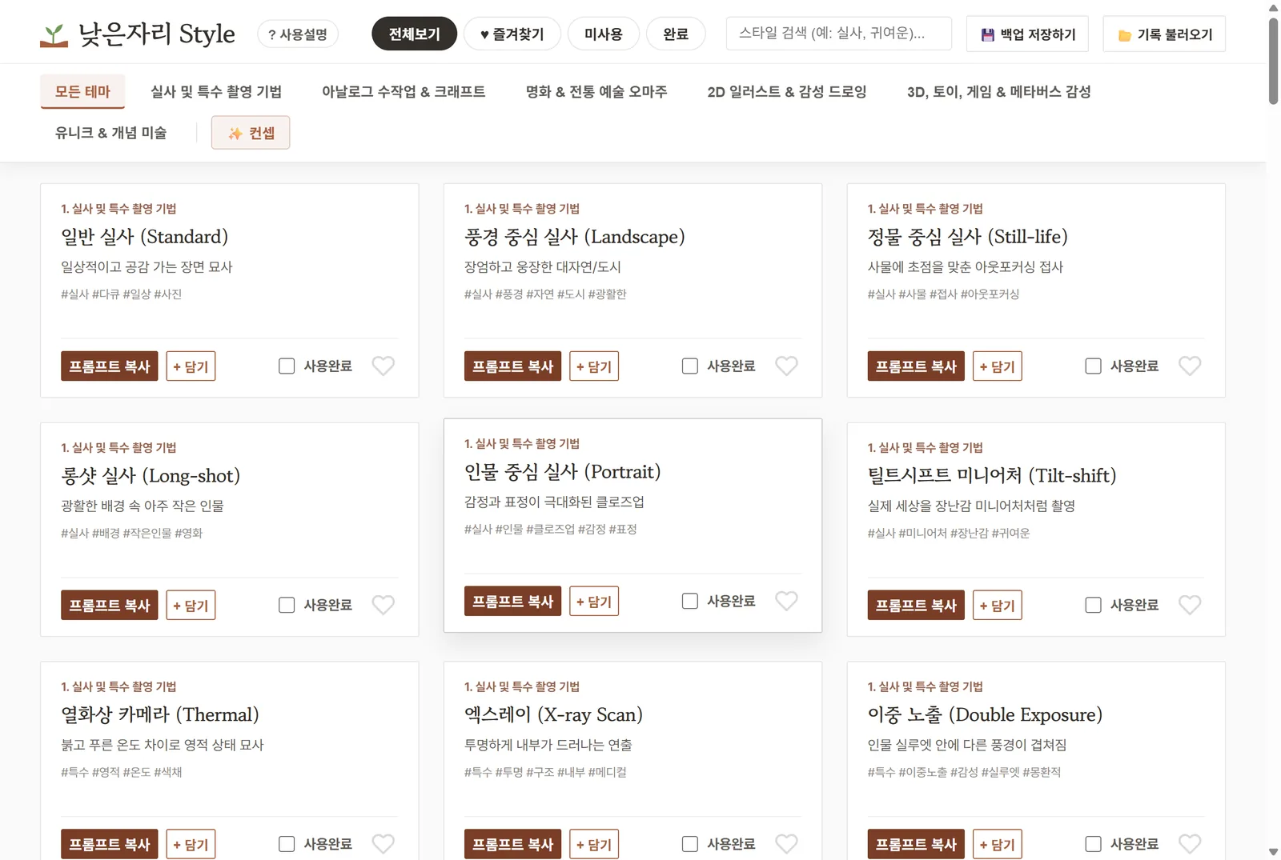The image size is (1281, 860).
Task: Mark 인물 중심 실사 (Portrait) as 사용완료
Action: 690,602
